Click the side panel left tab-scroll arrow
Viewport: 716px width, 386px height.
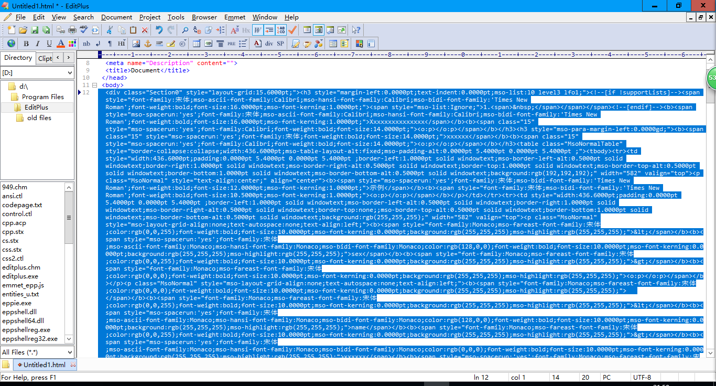coord(58,57)
